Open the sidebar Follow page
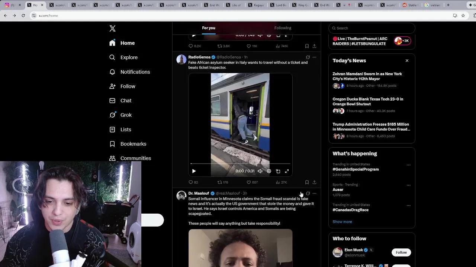Screen dimensions: 476x267 122,86
